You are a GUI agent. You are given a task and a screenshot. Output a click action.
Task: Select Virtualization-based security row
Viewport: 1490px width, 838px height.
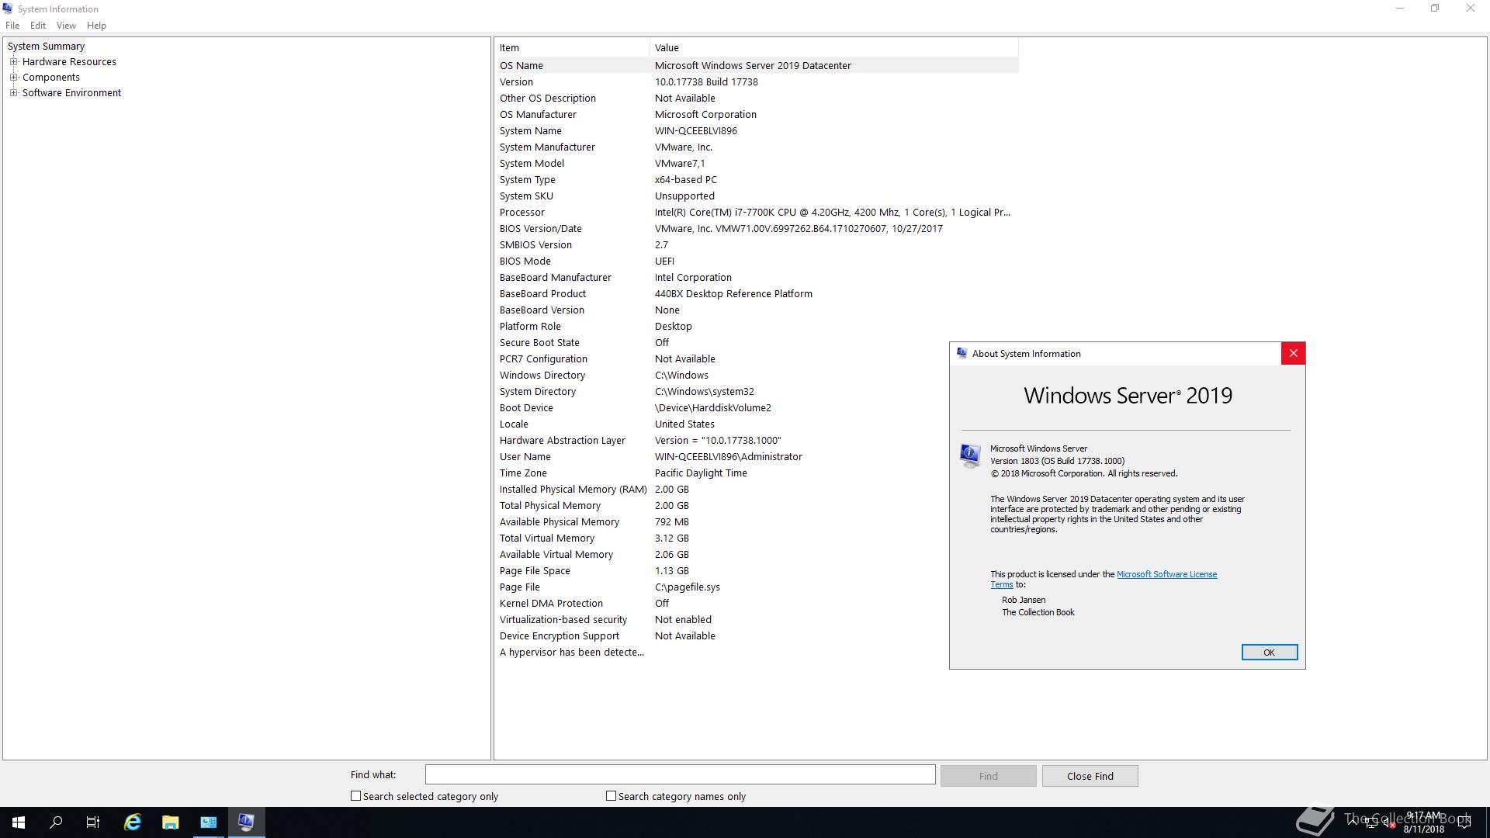pyautogui.click(x=757, y=619)
